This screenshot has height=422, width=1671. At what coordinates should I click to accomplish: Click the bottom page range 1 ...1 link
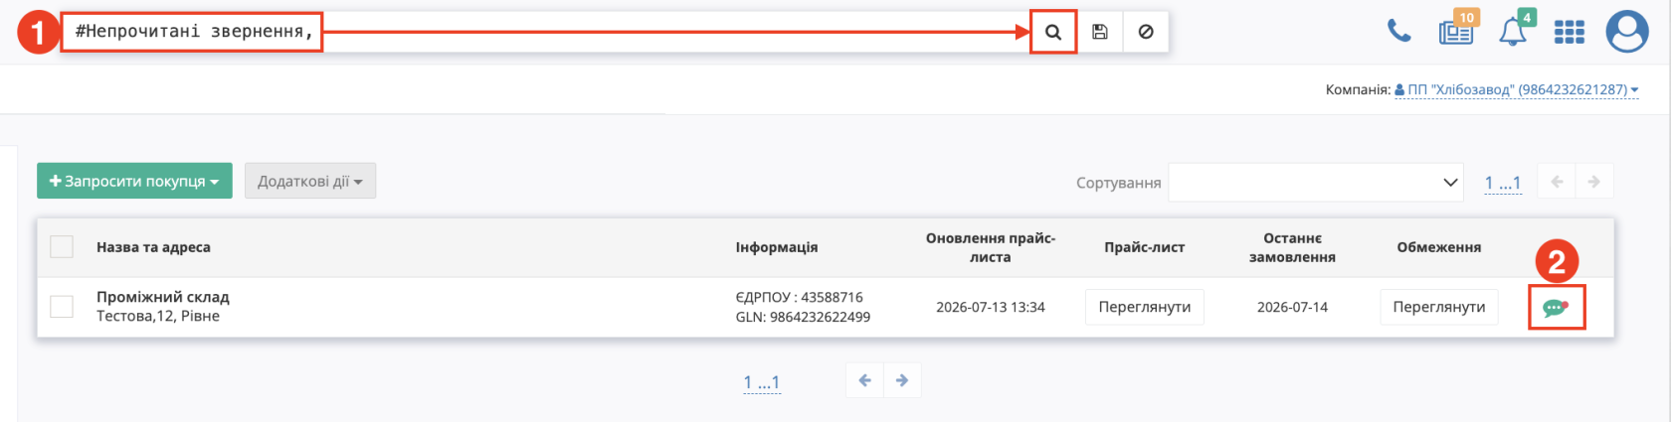[x=762, y=382]
